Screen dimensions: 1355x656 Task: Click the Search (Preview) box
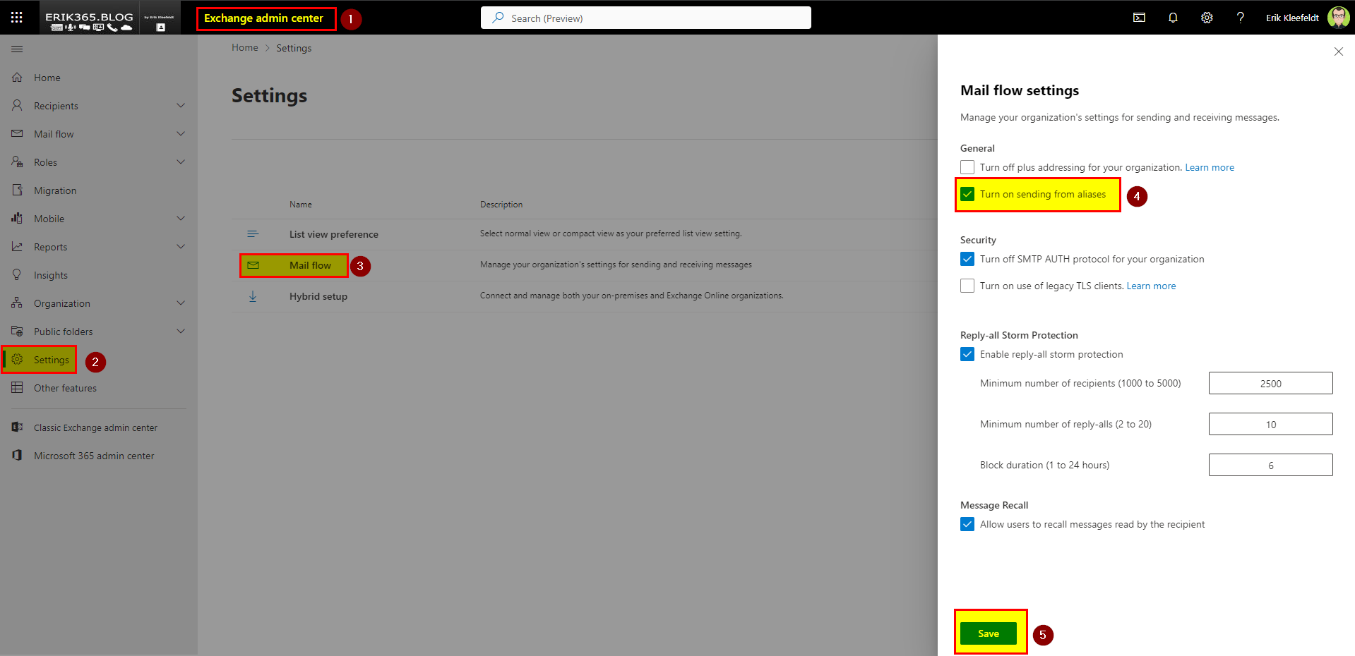(645, 18)
